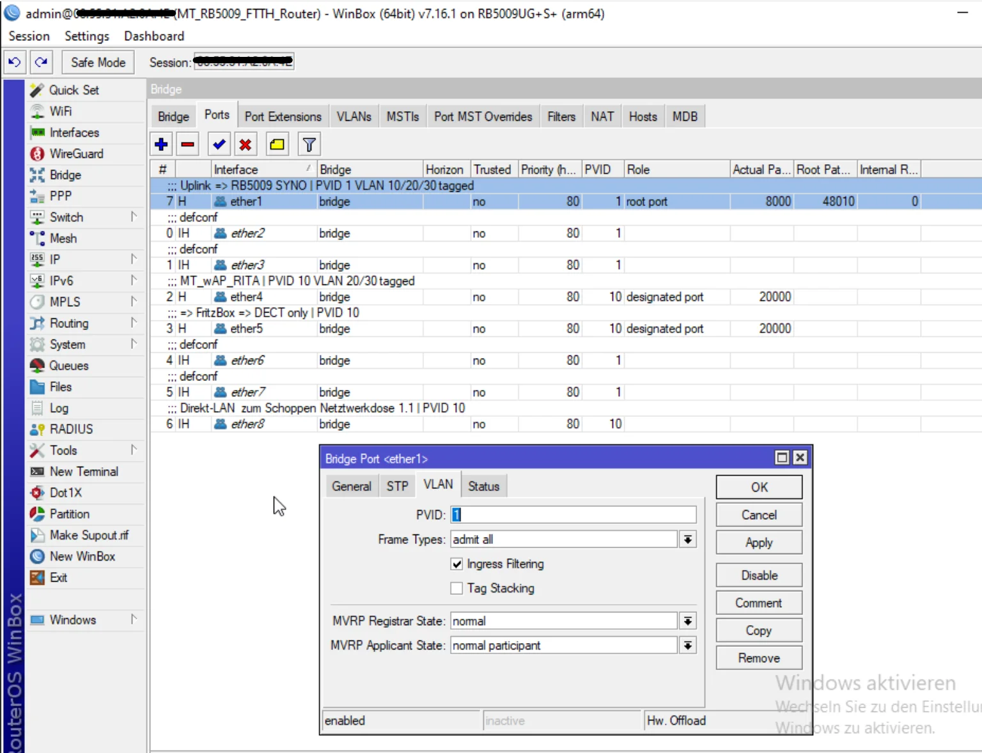Click the red minus Remove icon

188,144
